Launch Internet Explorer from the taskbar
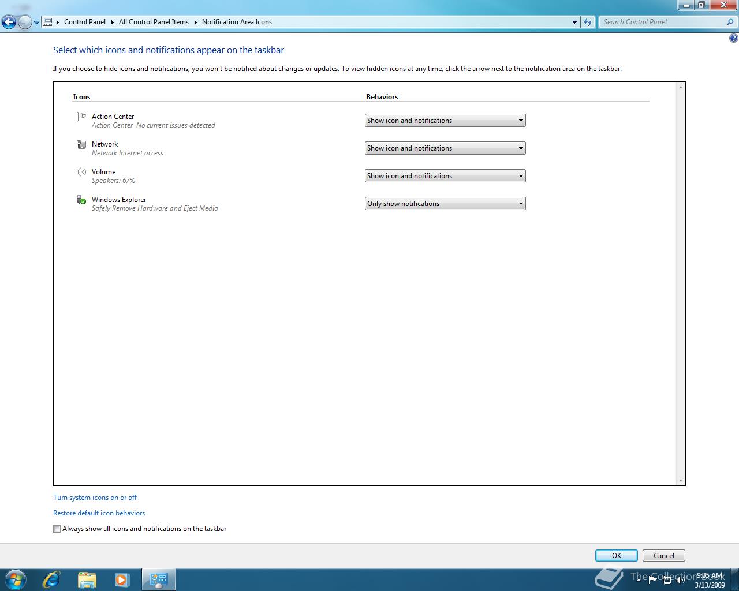The width and height of the screenshot is (739, 591). click(x=51, y=579)
